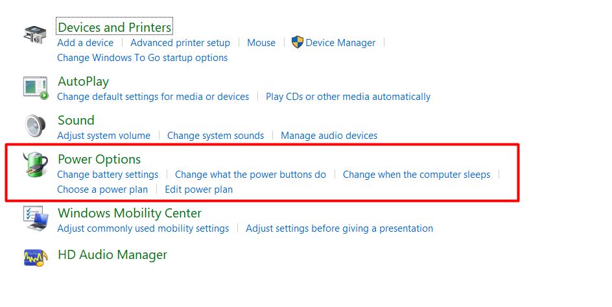Select Change what the power buttons do

[x=250, y=175]
